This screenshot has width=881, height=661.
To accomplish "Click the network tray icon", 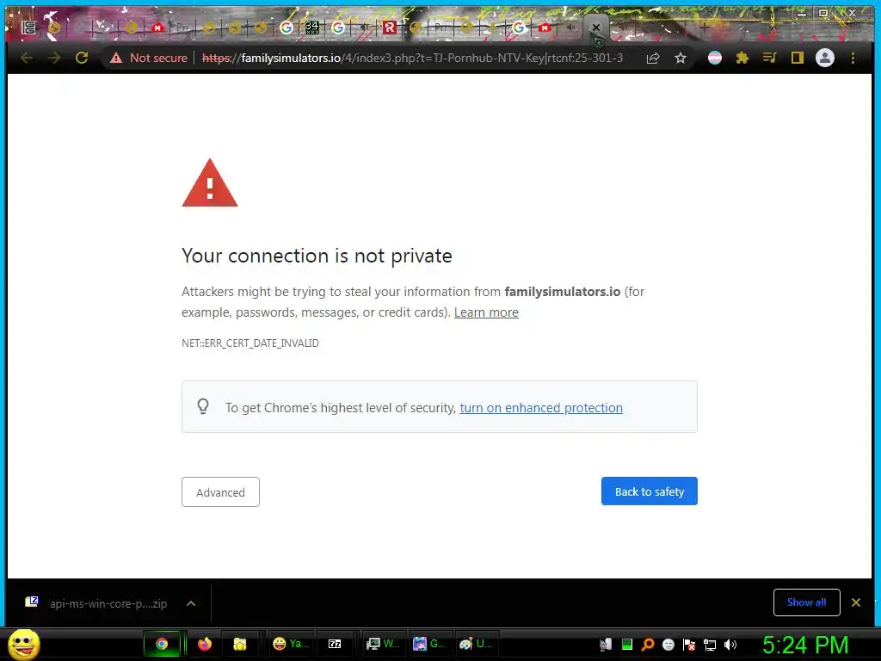I will 710,645.
